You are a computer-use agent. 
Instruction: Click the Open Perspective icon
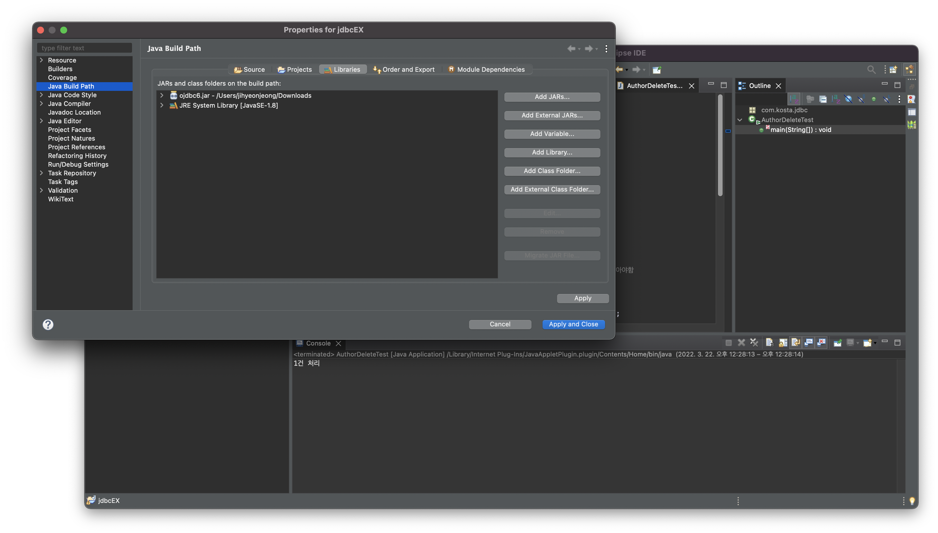893,69
